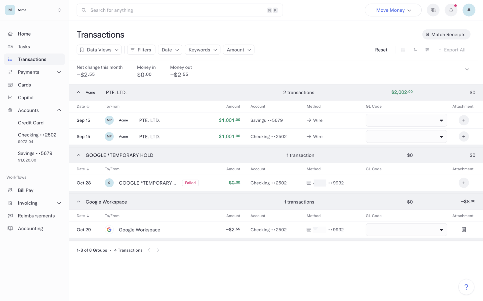483x301 pixels.
Task: Click the search magnifier icon
Action: coord(84,10)
